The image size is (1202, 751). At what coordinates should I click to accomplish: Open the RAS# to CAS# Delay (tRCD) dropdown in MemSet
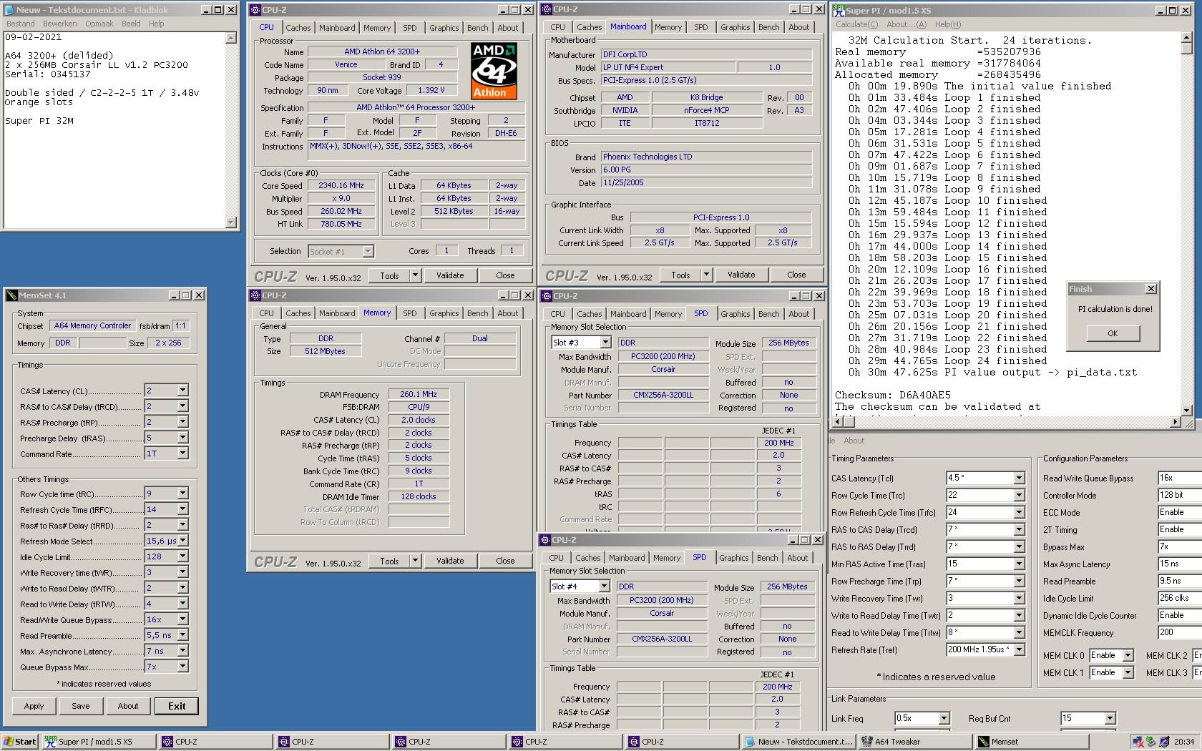pyautogui.click(x=182, y=406)
